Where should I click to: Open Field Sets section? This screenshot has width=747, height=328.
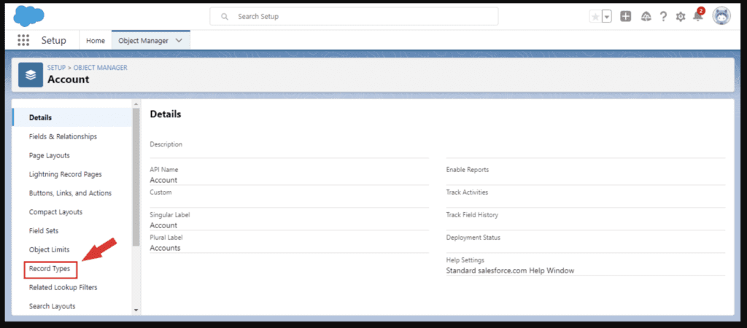pyautogui.click(x=44, y=230)
